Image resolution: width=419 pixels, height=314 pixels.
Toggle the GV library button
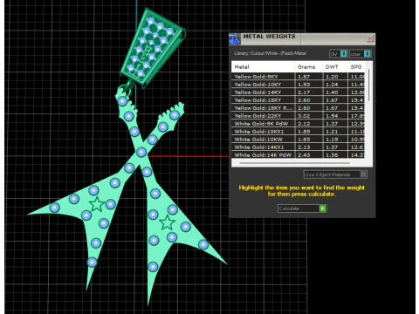[339, 54]
